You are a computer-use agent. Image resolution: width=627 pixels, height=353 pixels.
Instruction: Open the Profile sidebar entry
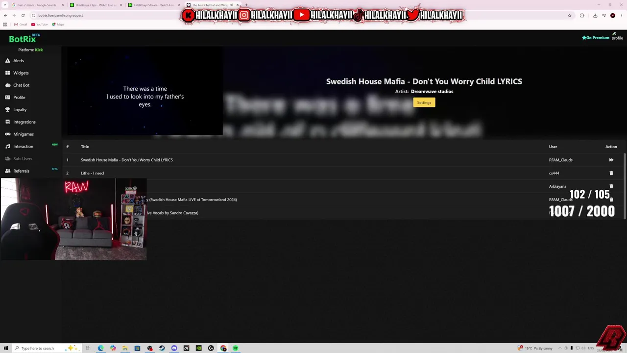click(19, 98)
